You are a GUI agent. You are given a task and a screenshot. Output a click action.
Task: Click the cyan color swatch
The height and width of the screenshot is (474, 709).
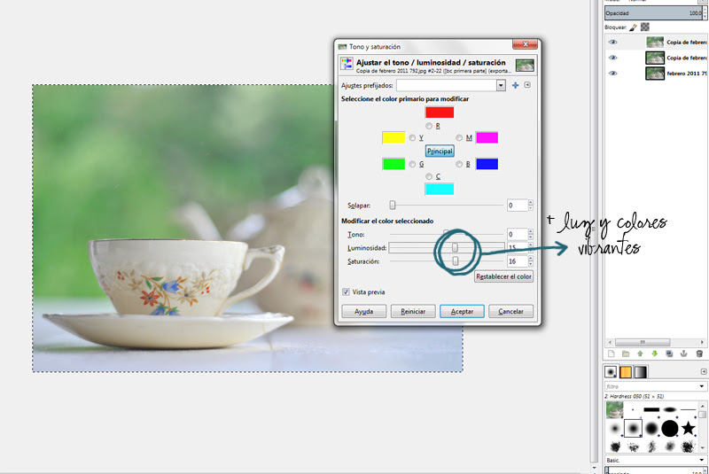tap(440, 190)
